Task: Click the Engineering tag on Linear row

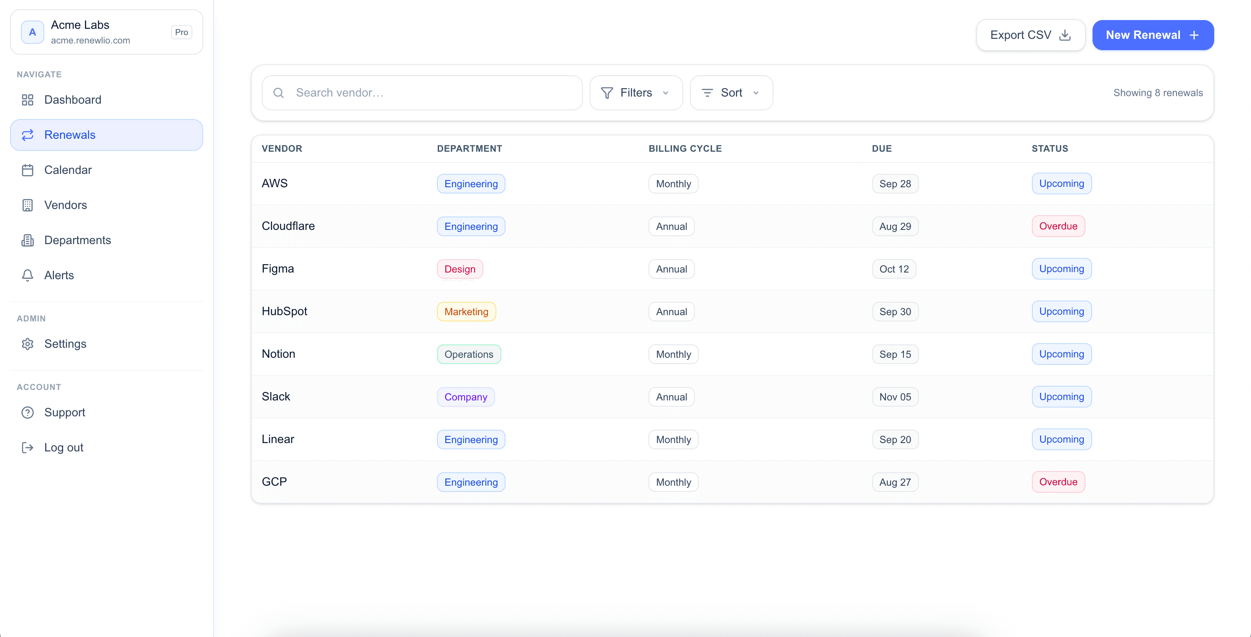Action: pos(471,440)
